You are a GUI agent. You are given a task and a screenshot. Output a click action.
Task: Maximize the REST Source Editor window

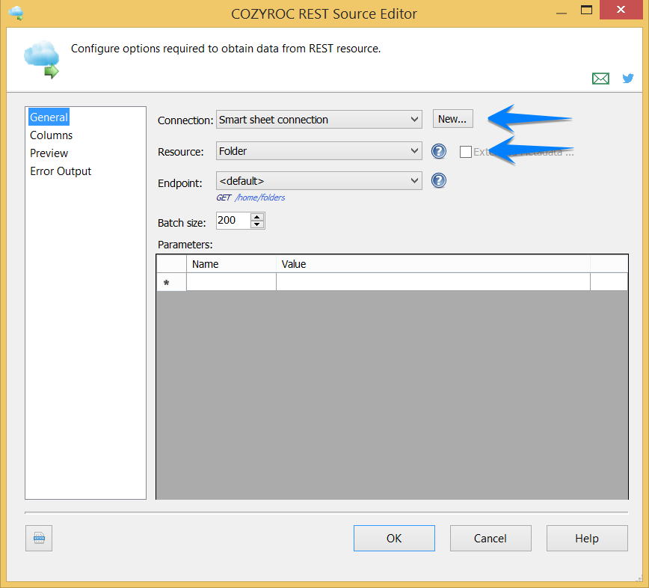click(x=586, y=10)
